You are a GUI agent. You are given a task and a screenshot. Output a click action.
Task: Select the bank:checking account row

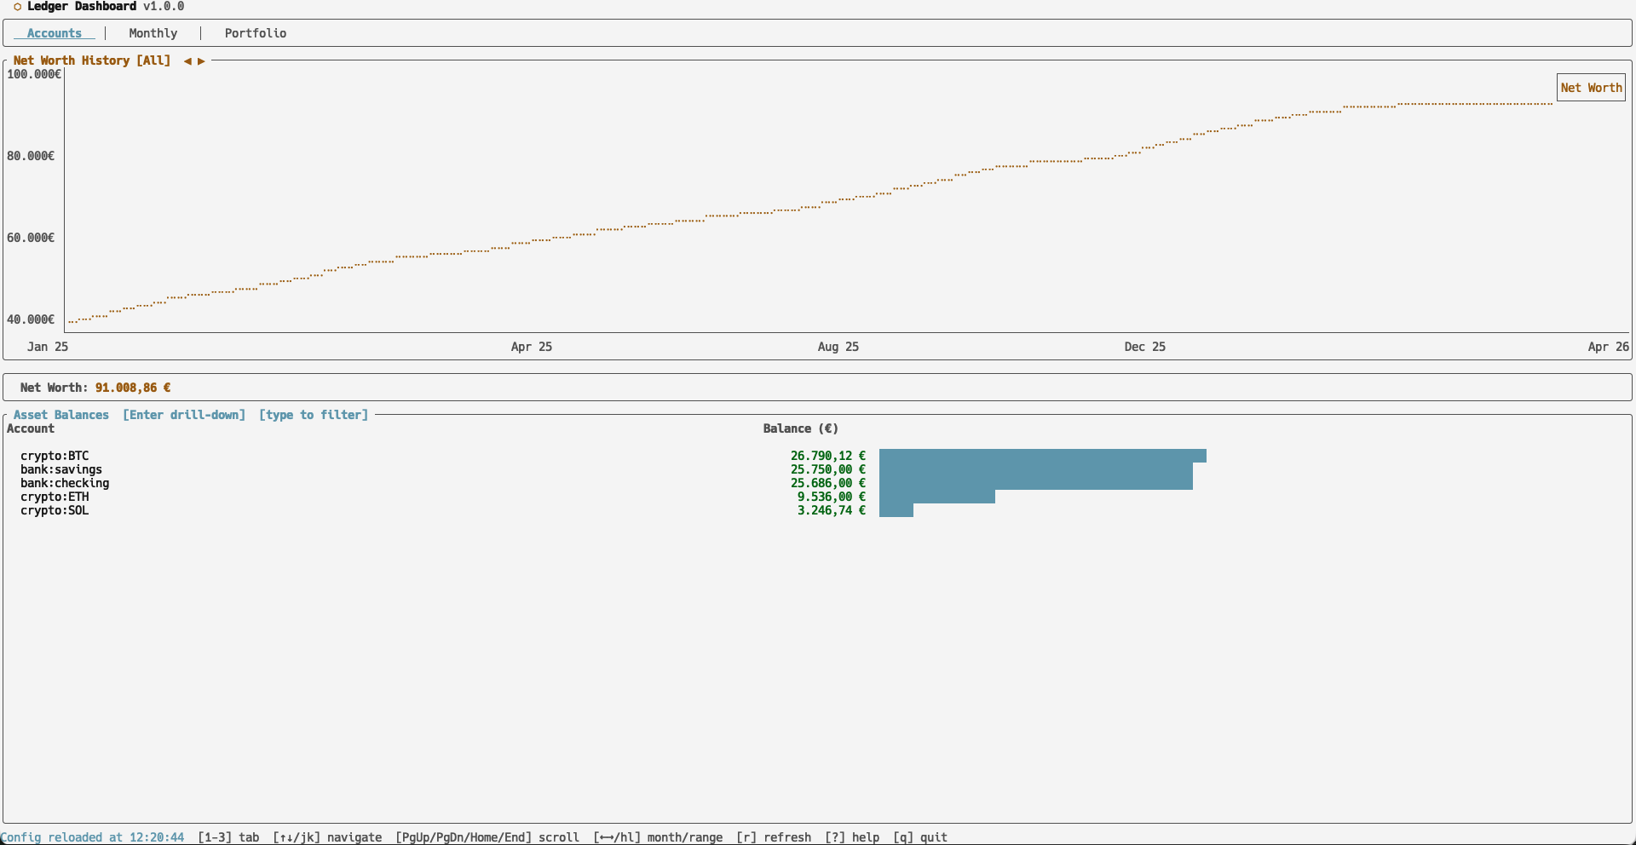click(x=65, y=483)
